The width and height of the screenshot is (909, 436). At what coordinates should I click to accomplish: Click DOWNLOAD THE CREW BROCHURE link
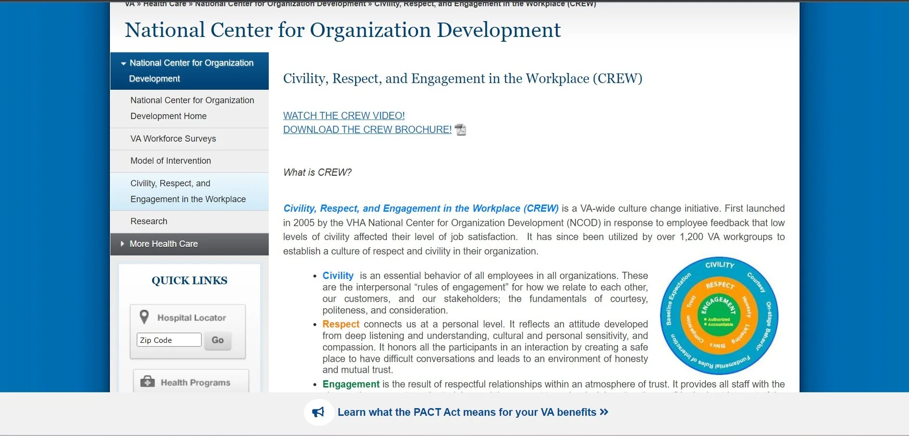367,130
